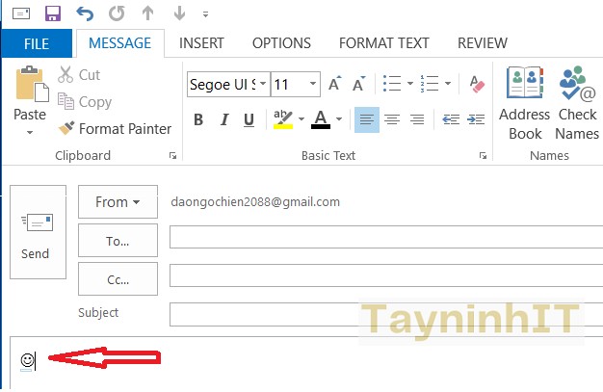The width and height of the screenshot is (603, 392).
Task: Open the FORMAT TEXT tab
Action: [x=383, y=43]
